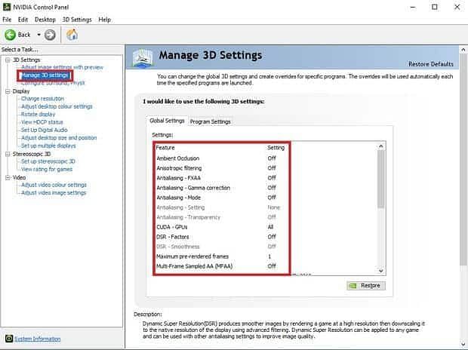
Task: Select Manage 3D settings in tree
Action: point(45,75)
